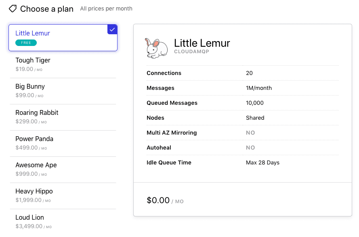359x237 pixels.
Task: Click the Choose a plan heading
Action: pyautogui.click(x=47, y=9)
